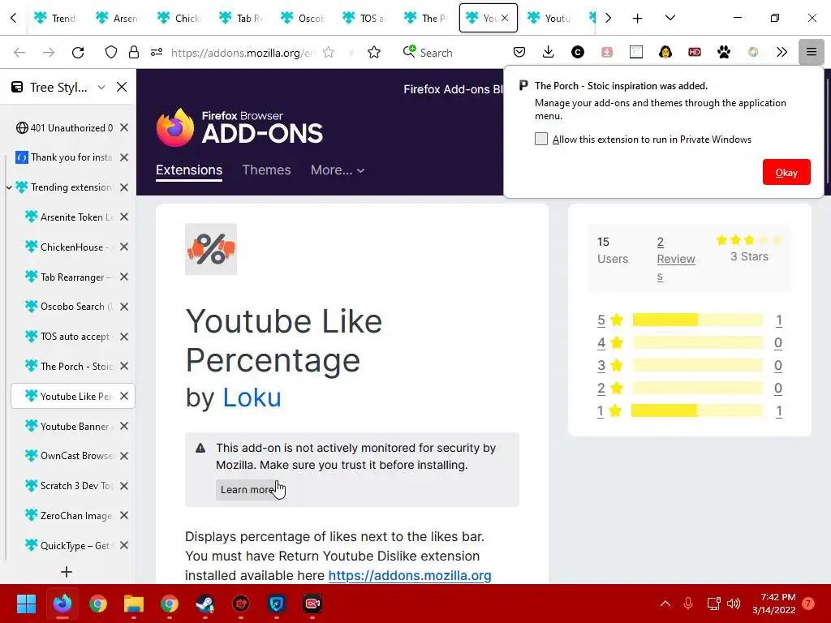Open the Firefox Add-ons Blog link
The width and height of the screenshot is (831, 623).
(x=453, y=89)
